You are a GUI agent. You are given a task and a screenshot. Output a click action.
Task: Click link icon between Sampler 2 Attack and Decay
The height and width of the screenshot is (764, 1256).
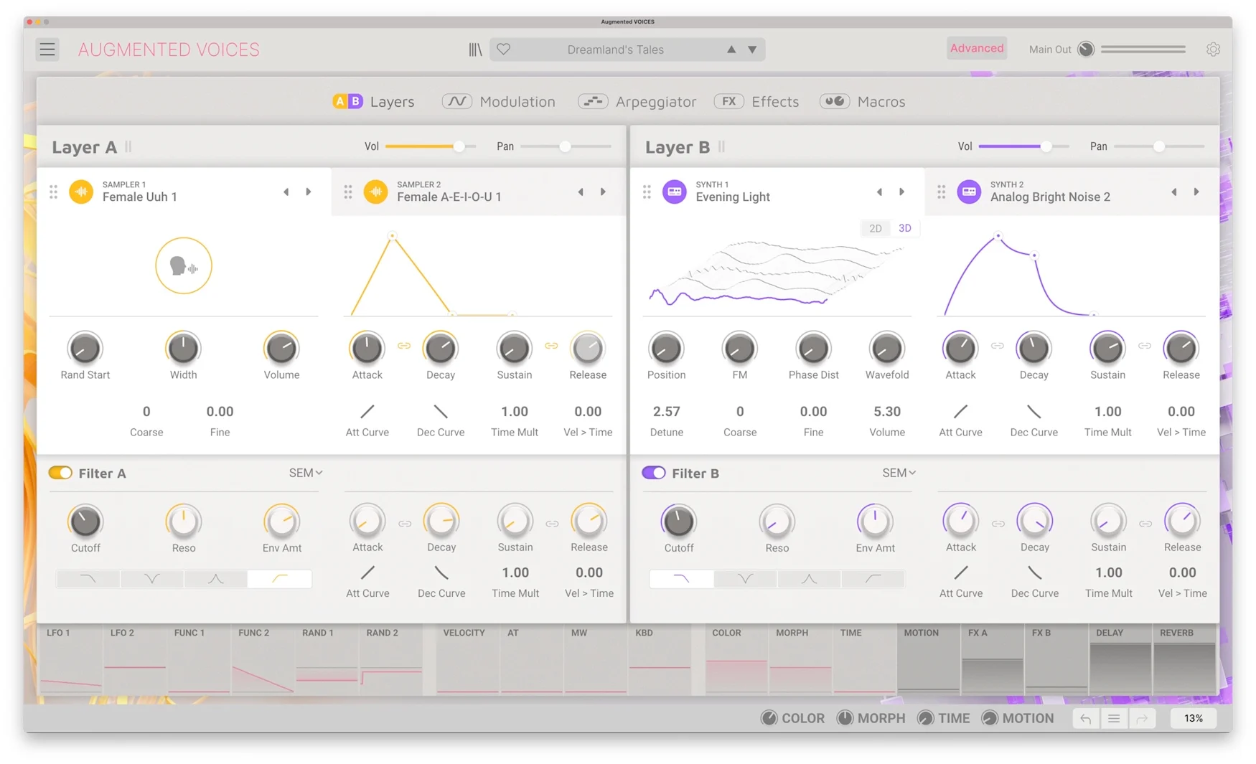[x=404, y=346]
